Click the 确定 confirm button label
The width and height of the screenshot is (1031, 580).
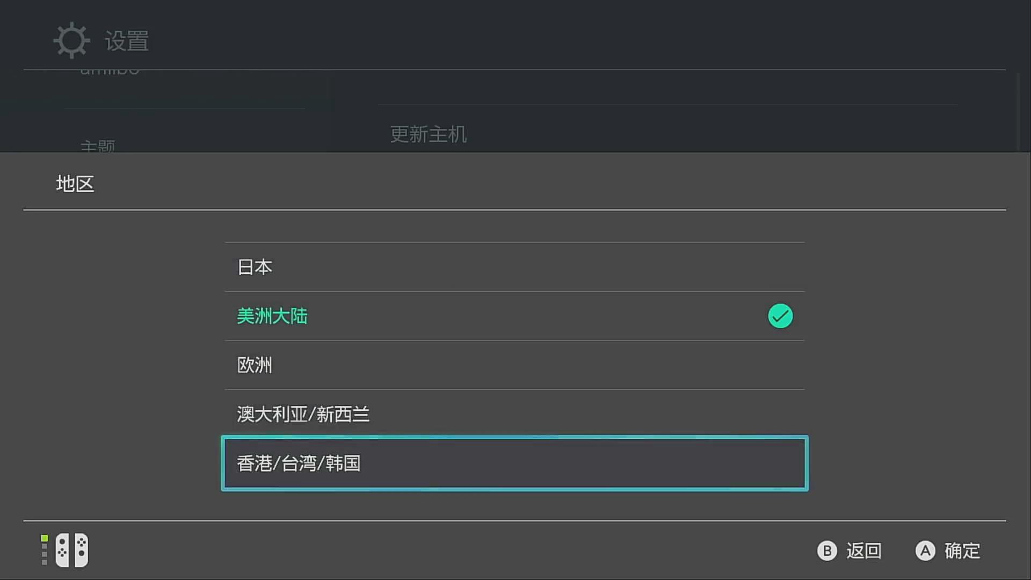click(962, 550)
